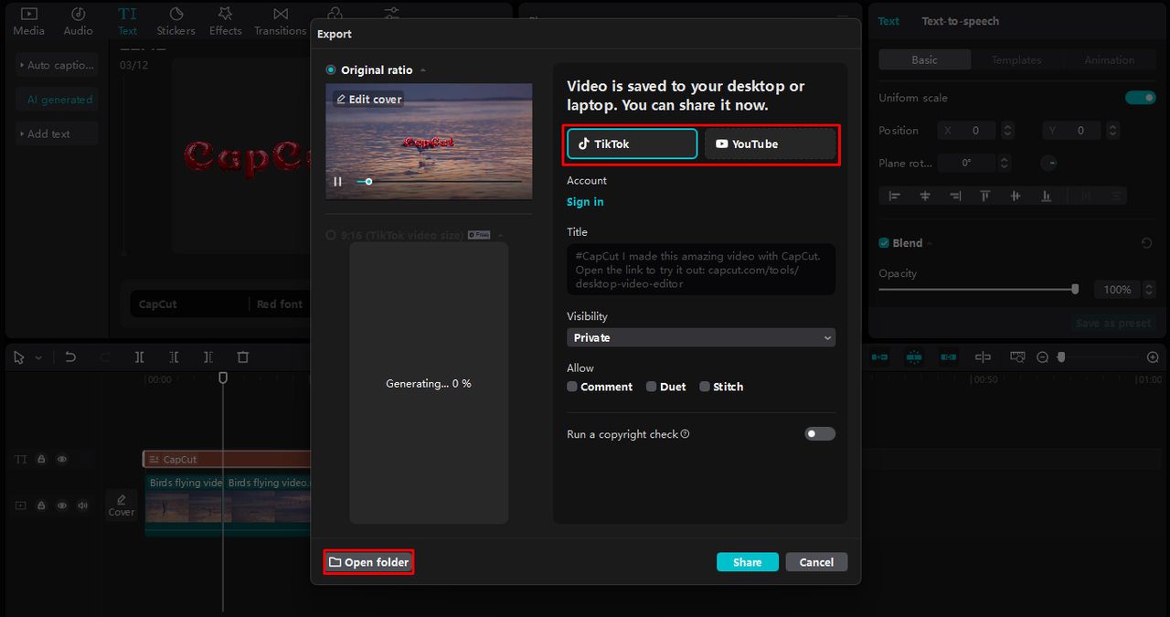Turn off the Uniform scale switch

1141,98
